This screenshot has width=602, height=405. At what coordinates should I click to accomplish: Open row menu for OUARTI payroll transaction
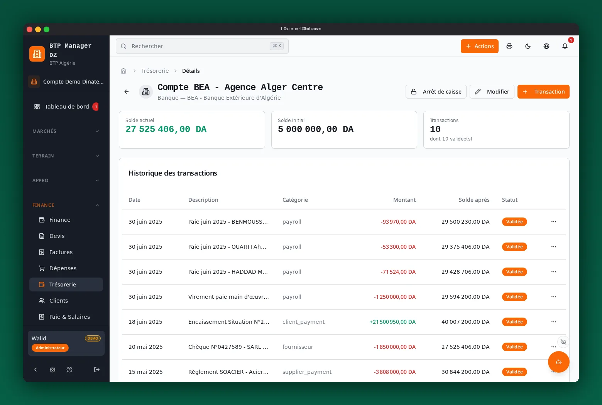pyautogui.click(x=554, y=247)
